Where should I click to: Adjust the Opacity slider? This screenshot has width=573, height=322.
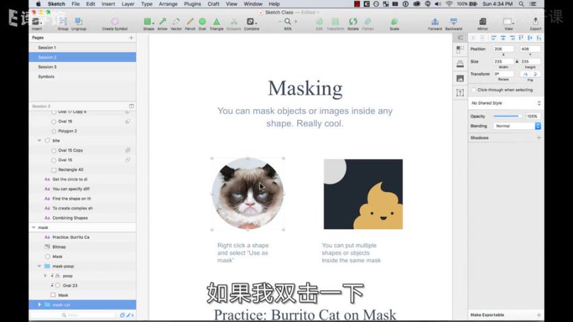pyautogui.click(x=507, y=116)
